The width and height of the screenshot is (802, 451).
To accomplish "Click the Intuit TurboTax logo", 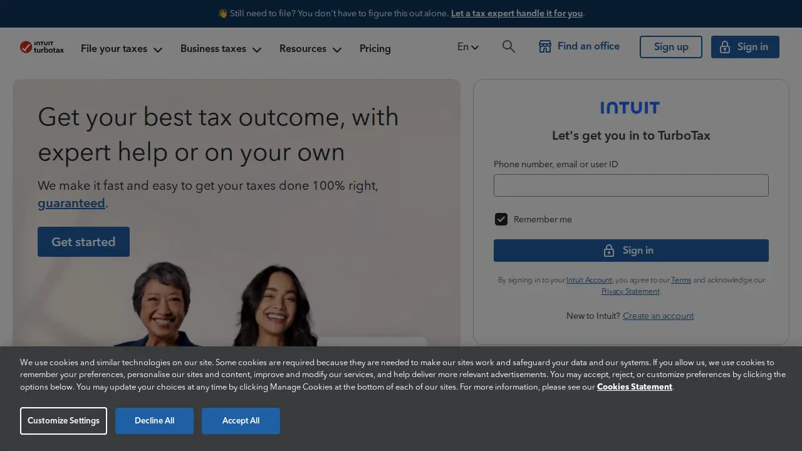I will [x=41, y=47].
